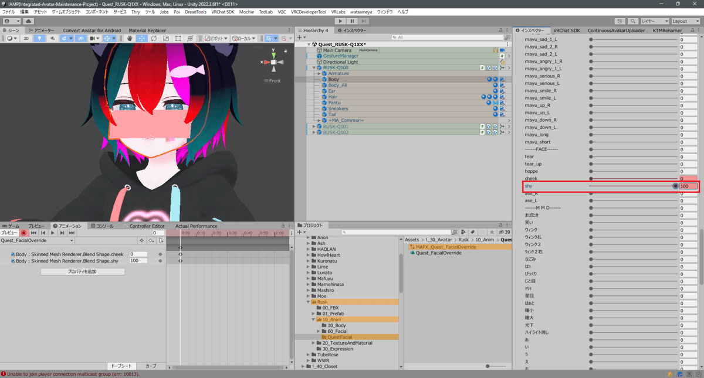Image resolution: width=704 pixels, height=378 pixels.
Task: Click the Unity main toolbar Play button
Action: (340, 21)
